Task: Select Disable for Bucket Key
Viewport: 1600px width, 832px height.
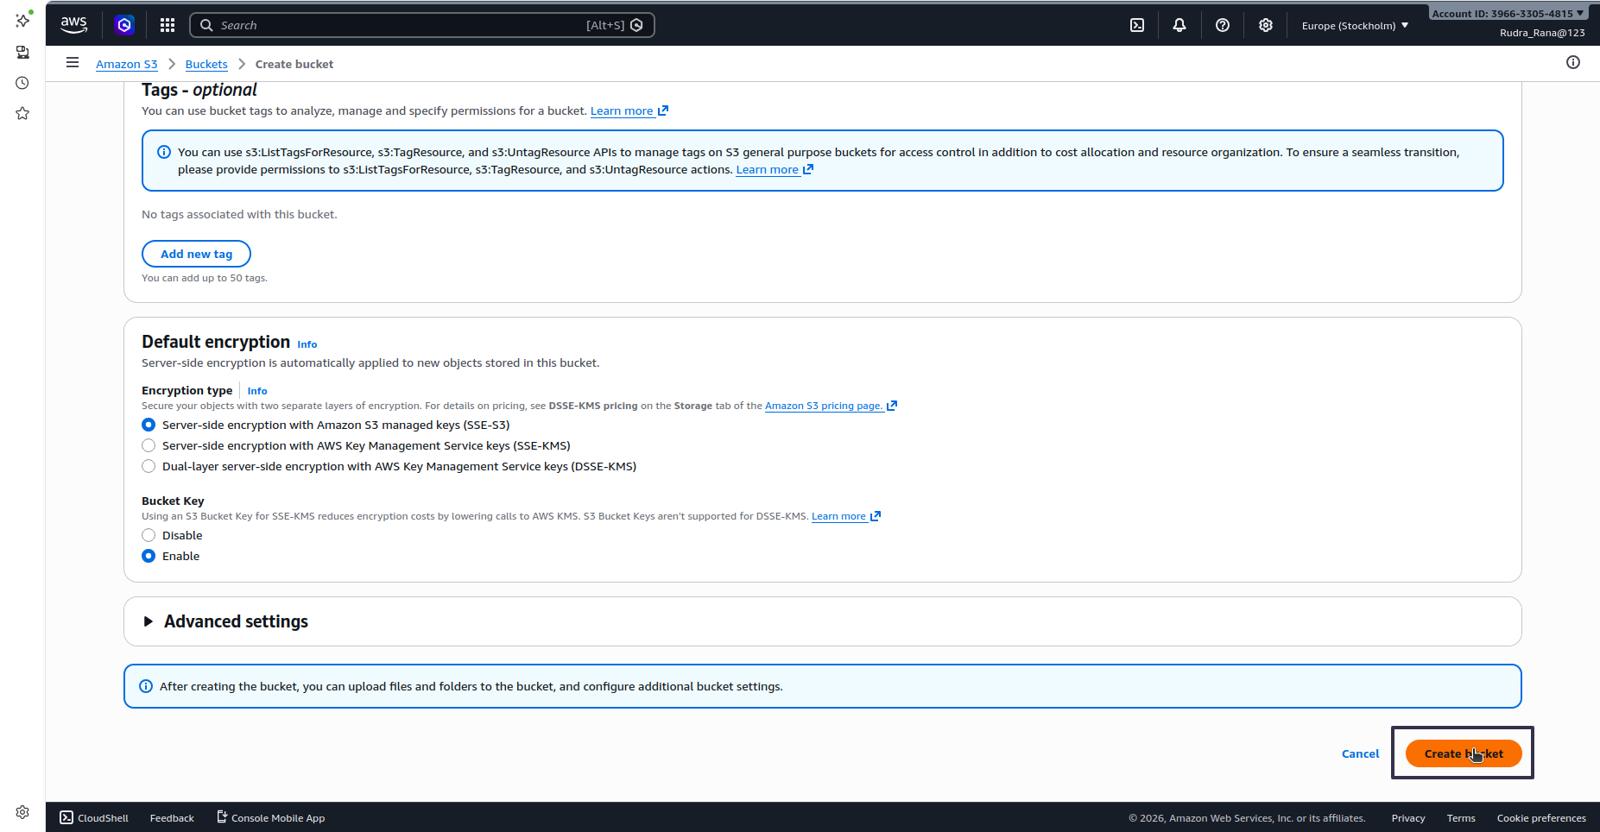Action: 149,535
